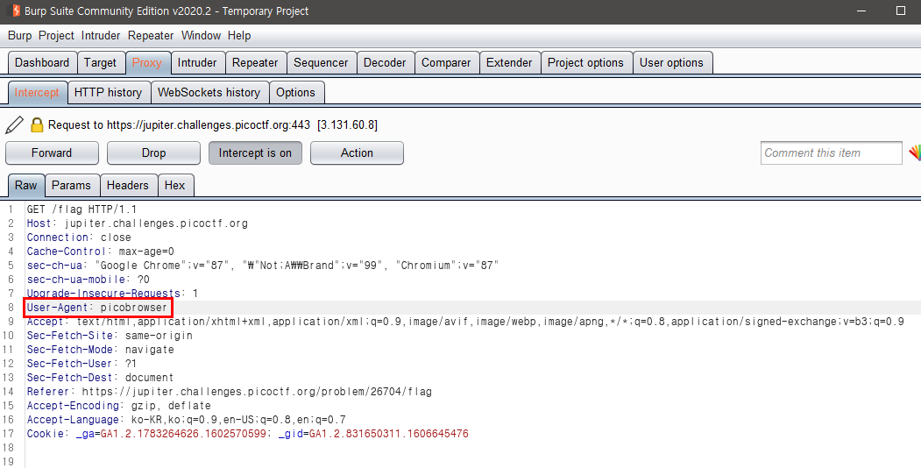This screenshot has width=921, height=468.
Task: Open the Decoder tab
Action: tap(385, 62)
